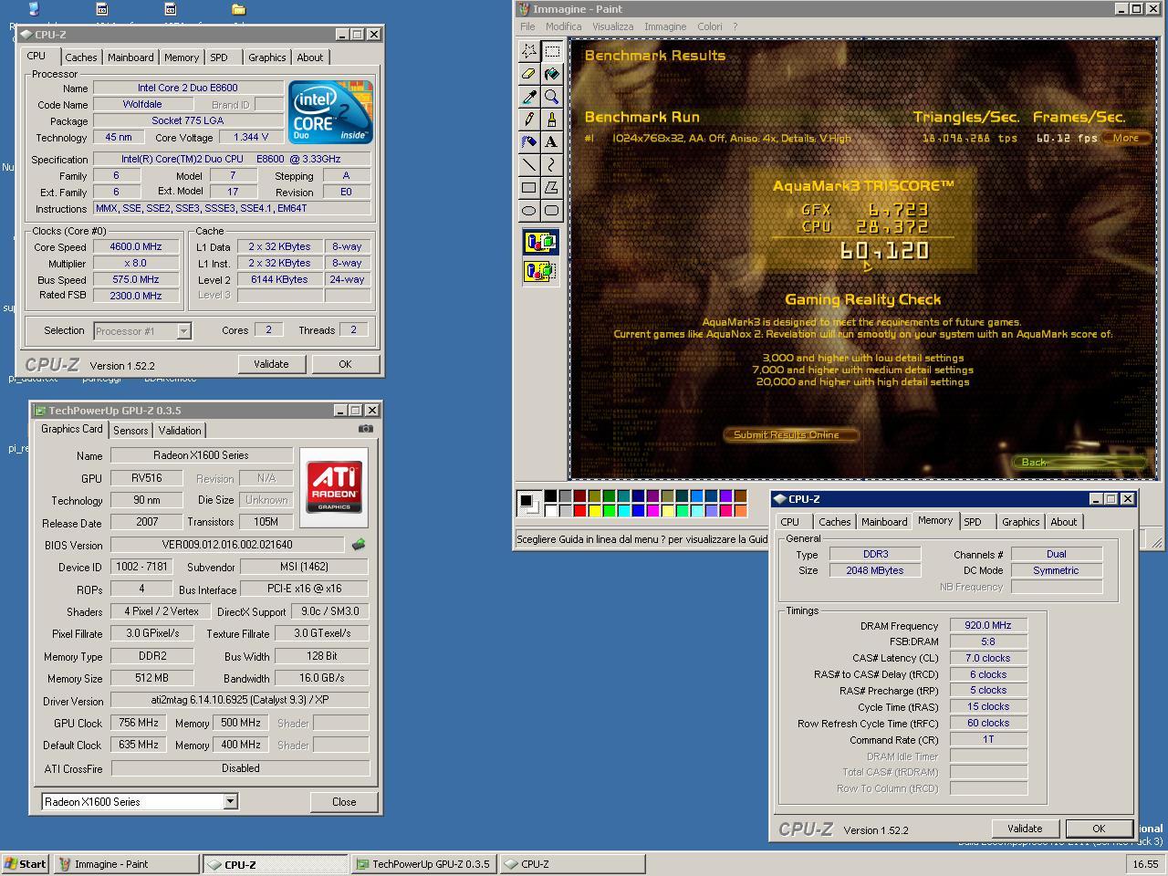Pick the cyan color swatch in the palette
Screen dimensions: 1168x876
623,511
